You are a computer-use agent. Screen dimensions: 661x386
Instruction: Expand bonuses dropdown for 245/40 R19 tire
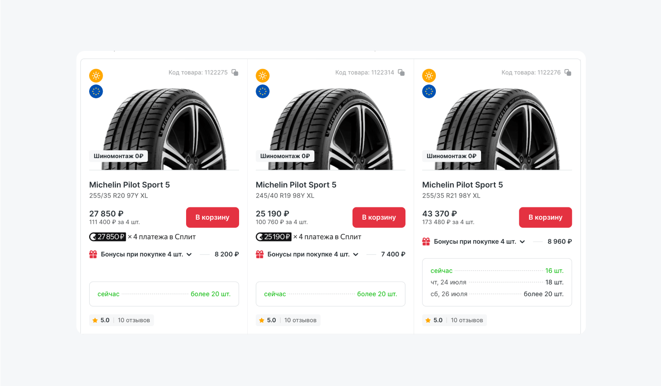tap(356, 255)
